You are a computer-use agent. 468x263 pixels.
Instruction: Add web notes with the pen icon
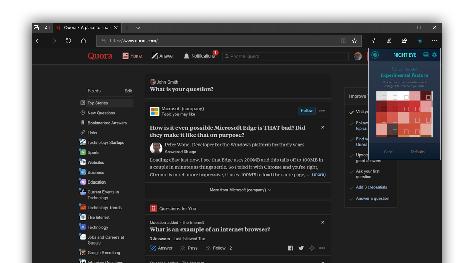pos(390,41)
